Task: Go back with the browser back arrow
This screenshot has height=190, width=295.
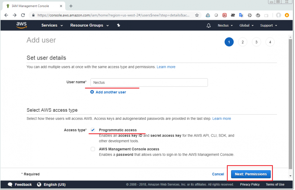Action: pyautogui.click(x=6, y=15)
